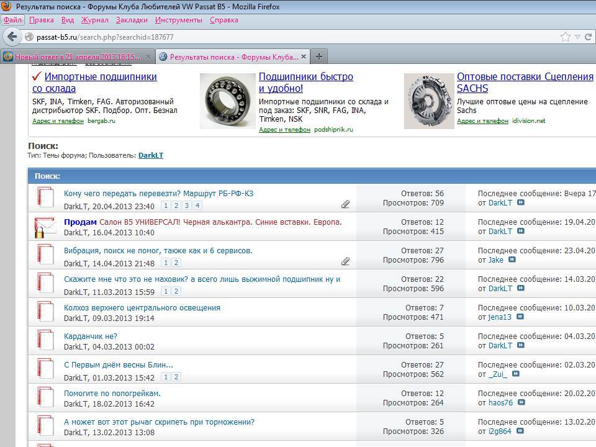Open the bookmark dropdown arrow next to the star

coord(577,37)
